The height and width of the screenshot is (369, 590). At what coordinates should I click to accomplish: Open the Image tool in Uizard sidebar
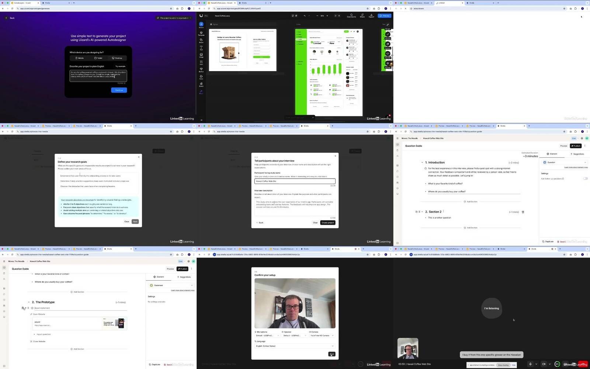tap(201, 55)
